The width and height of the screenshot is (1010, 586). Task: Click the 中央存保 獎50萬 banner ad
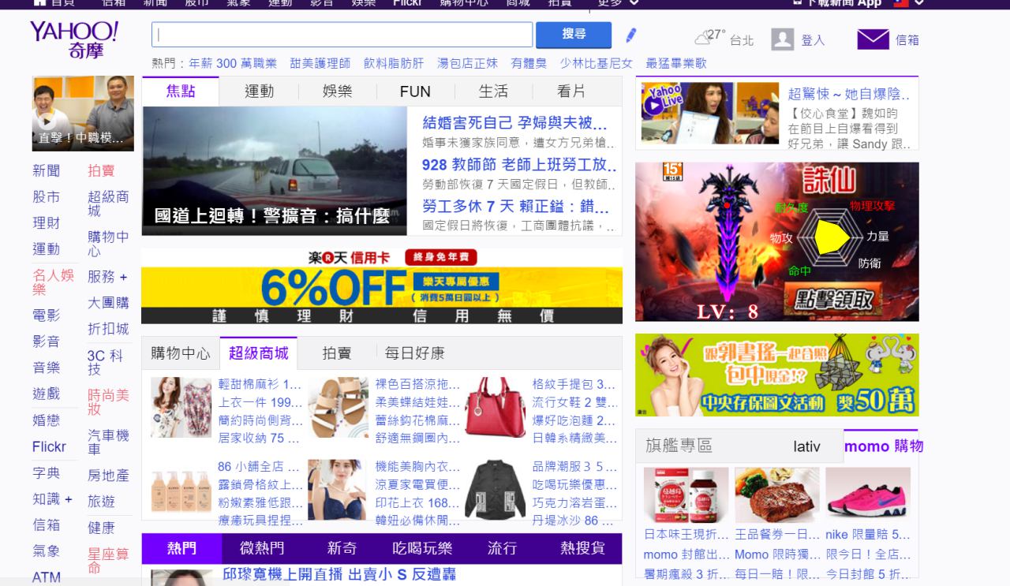[777, 375]
